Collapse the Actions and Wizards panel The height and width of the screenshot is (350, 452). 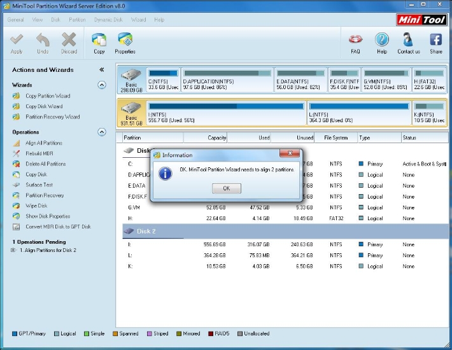[101, 70]
